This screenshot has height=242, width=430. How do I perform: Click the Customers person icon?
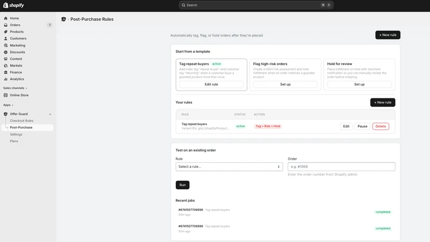tap(5, 38)
